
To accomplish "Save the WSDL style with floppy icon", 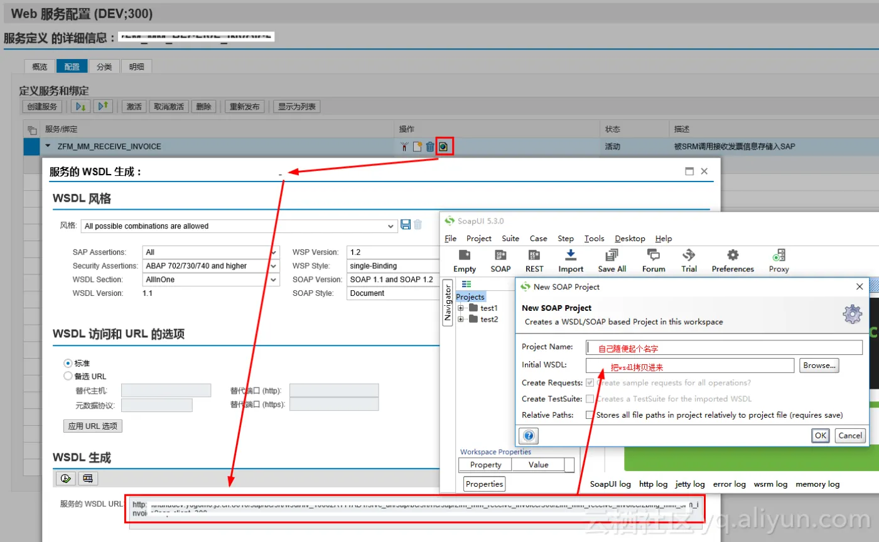I will point(406,225).
